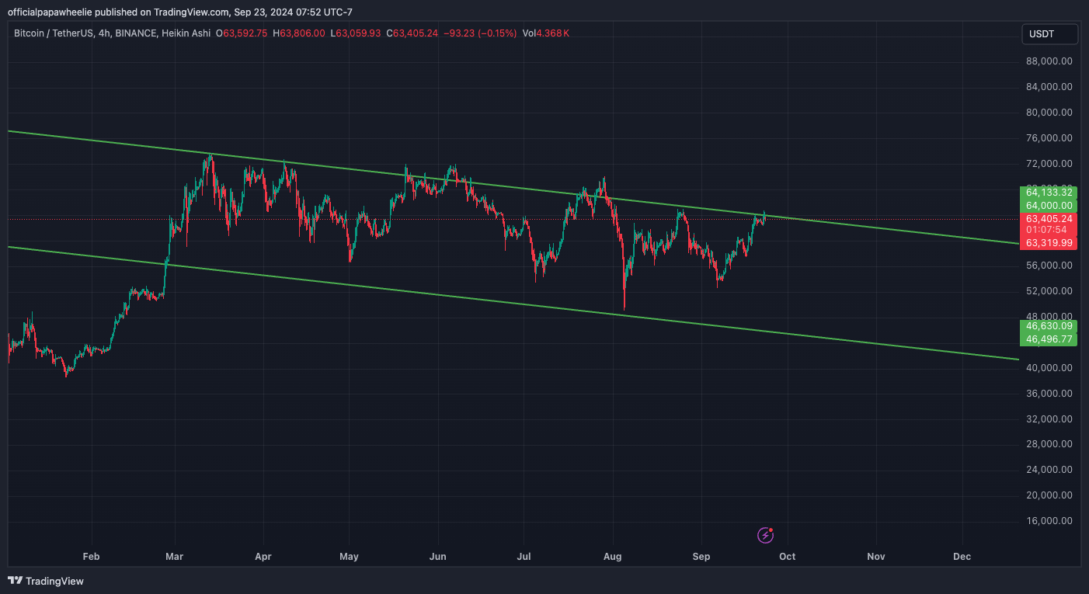Click the 16,000.00 price axis label
The width and height of the screenshot is (1089, 594).
pos(1049,521)
